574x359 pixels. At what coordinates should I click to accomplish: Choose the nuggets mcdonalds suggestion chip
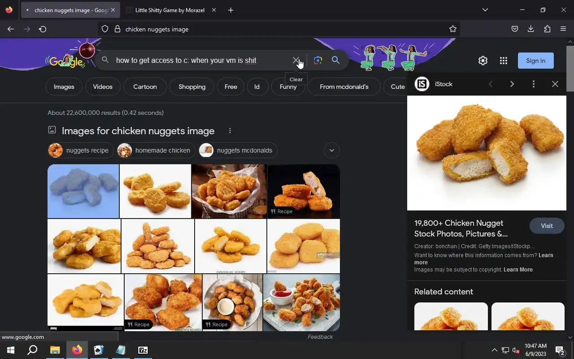click(x=238, y=150)
